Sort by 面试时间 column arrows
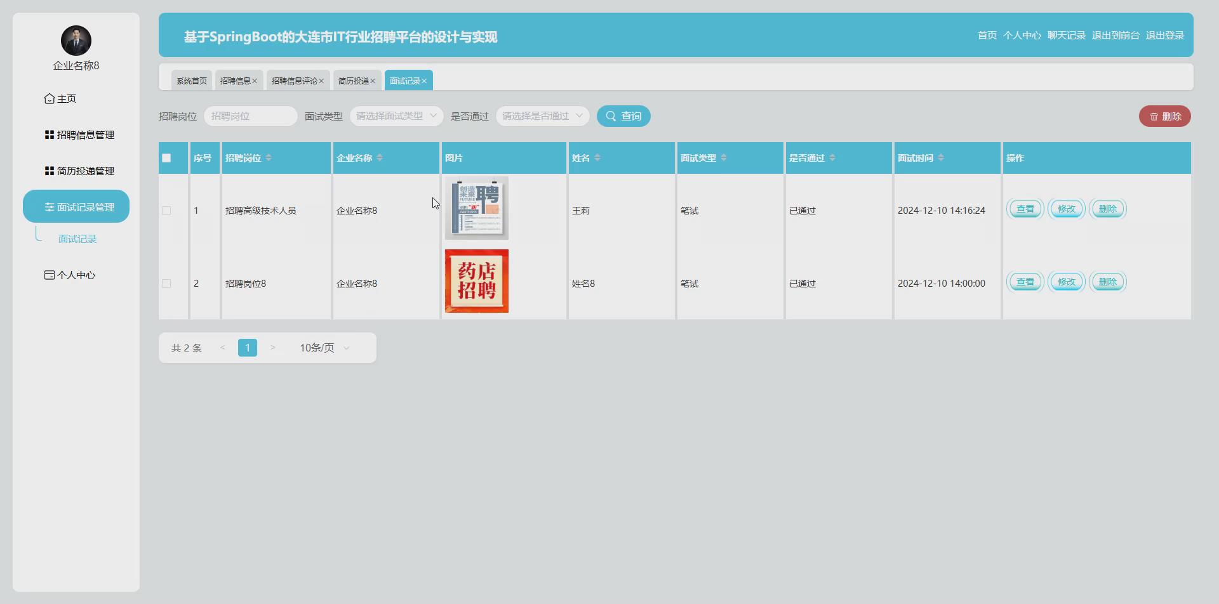This screenshot has height=604, width=1219. (941, 157)
